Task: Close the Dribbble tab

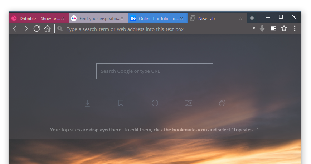Action: click(x=63, y=19)
